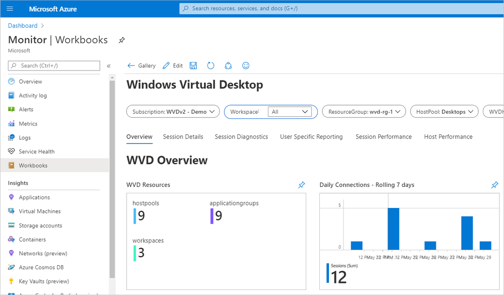
Task: Click the Insights section heading
Action: 18,183
